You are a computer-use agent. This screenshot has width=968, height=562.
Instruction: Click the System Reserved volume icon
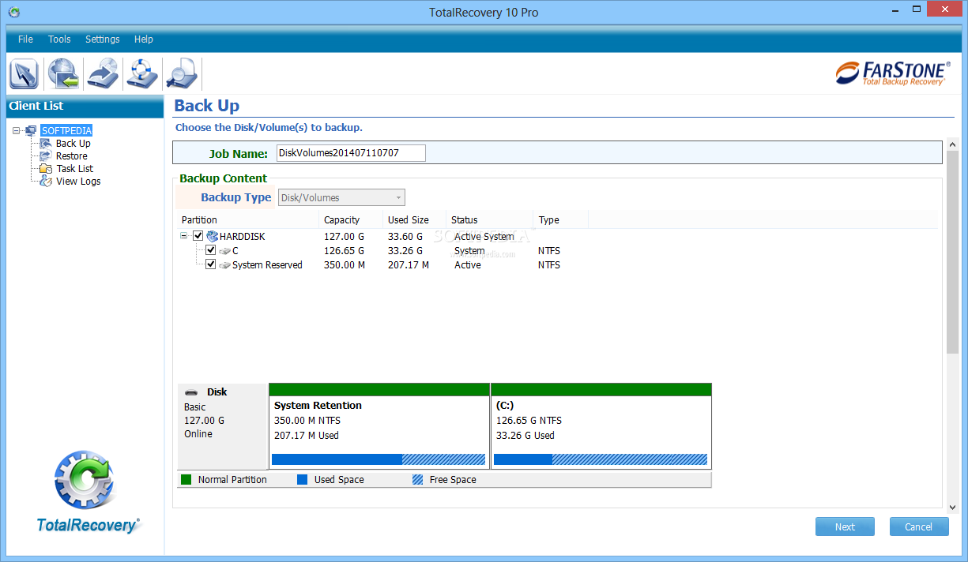coord(224,265)
